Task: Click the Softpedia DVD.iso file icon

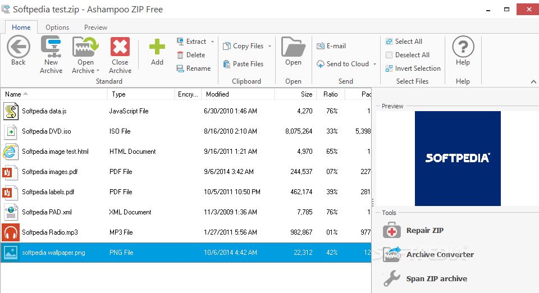Action: tap(11, 131)
